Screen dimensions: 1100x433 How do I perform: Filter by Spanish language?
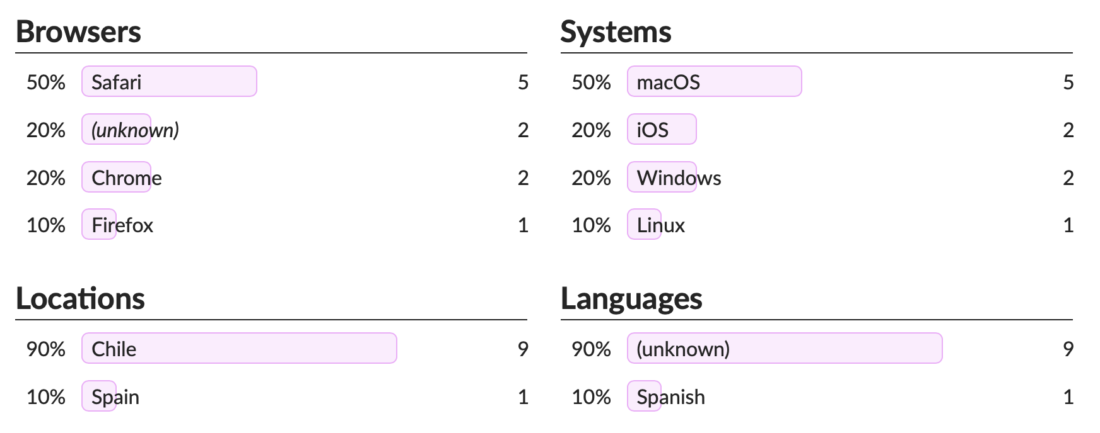coord(670,396)
